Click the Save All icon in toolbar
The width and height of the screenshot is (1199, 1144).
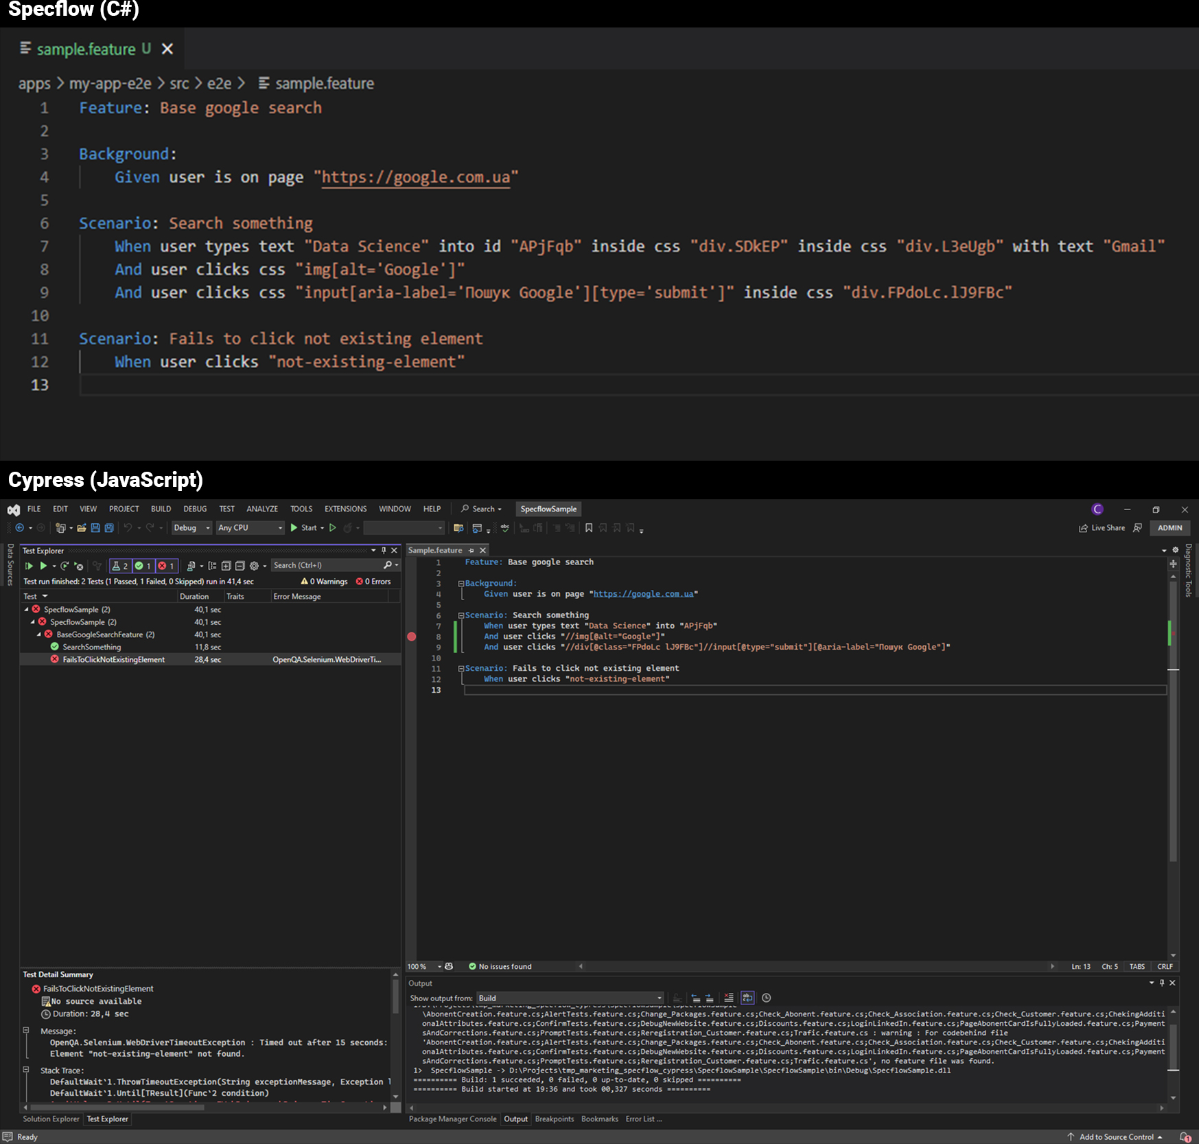[108, 528]
